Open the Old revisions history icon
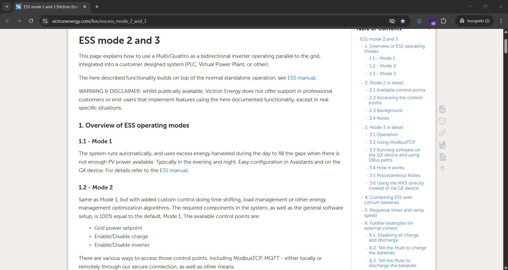508x270 pixels. pos(442,121)
